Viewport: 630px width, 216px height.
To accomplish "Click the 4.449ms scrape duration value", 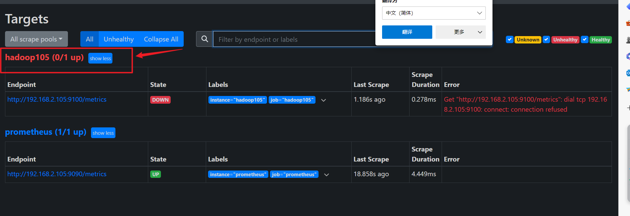I will 424,174.
